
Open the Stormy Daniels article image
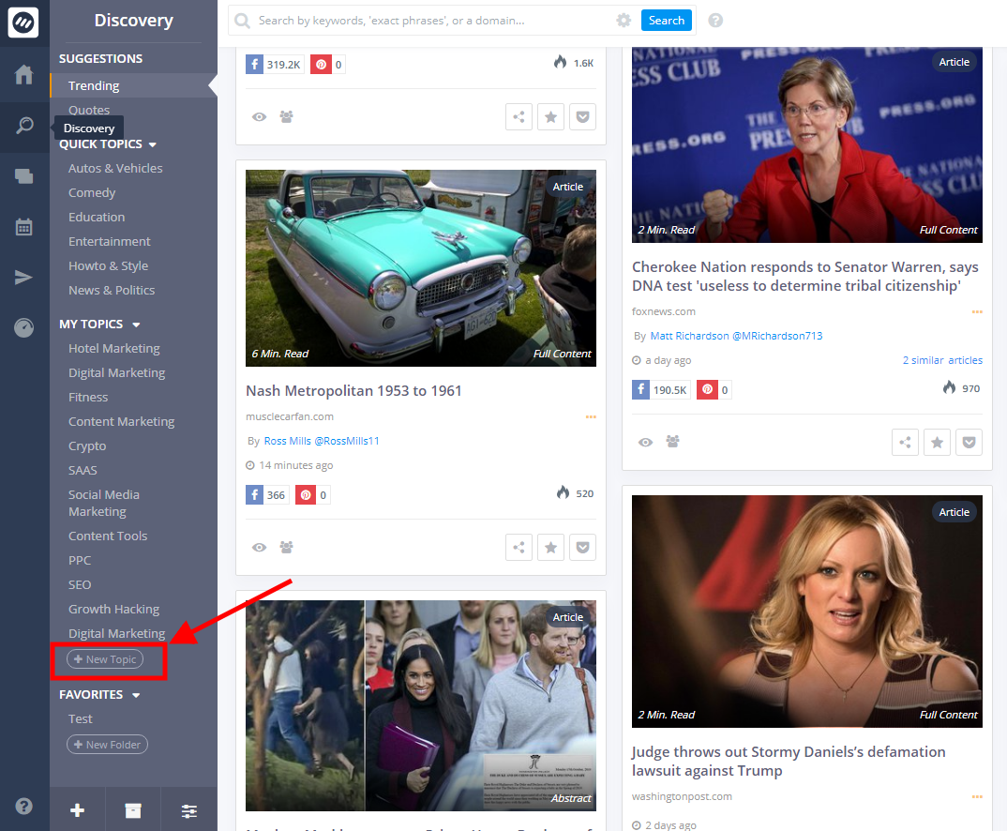pyautogui.click(x=807, y=612)
